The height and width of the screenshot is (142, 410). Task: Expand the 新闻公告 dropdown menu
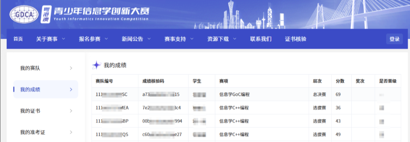(x=136, y=39)
